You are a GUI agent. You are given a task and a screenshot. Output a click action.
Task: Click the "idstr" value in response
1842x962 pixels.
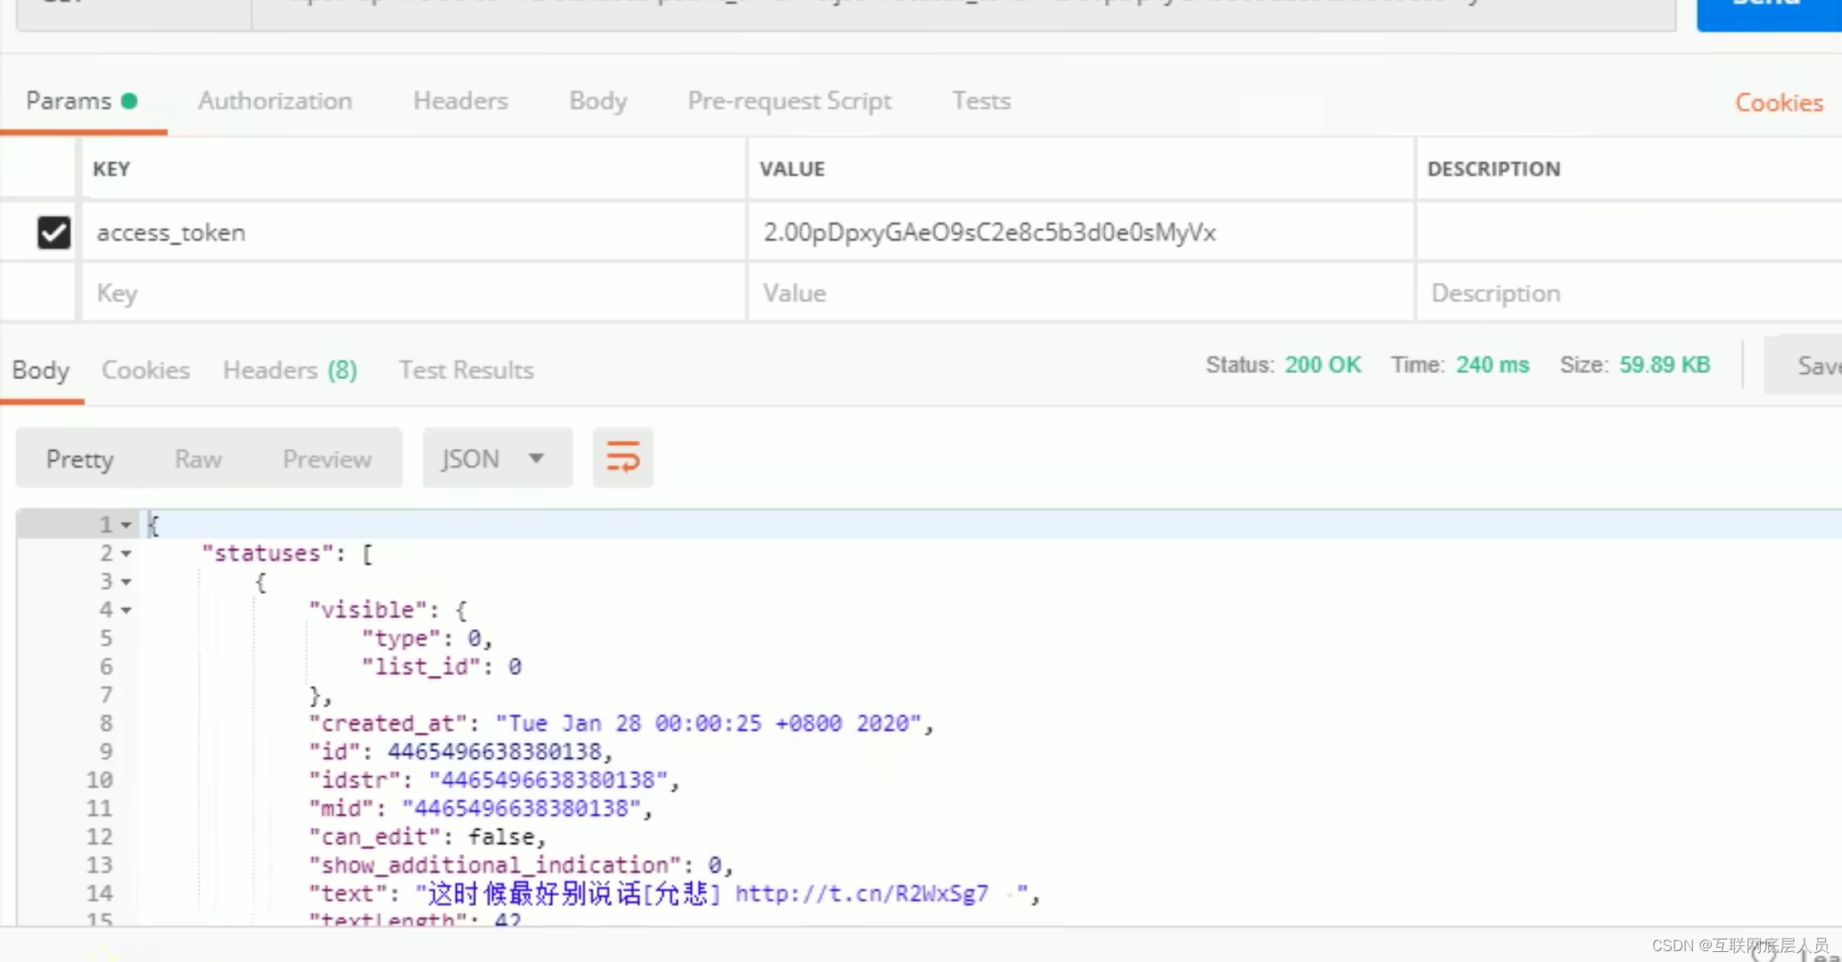548,780
